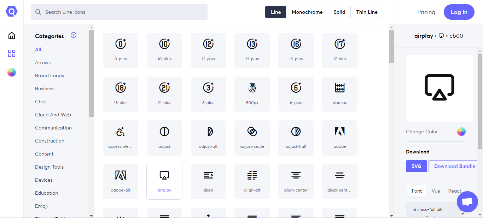Switch to the Monochrome style tab
The image size is (483, 218).
click(x=307, y=12)
